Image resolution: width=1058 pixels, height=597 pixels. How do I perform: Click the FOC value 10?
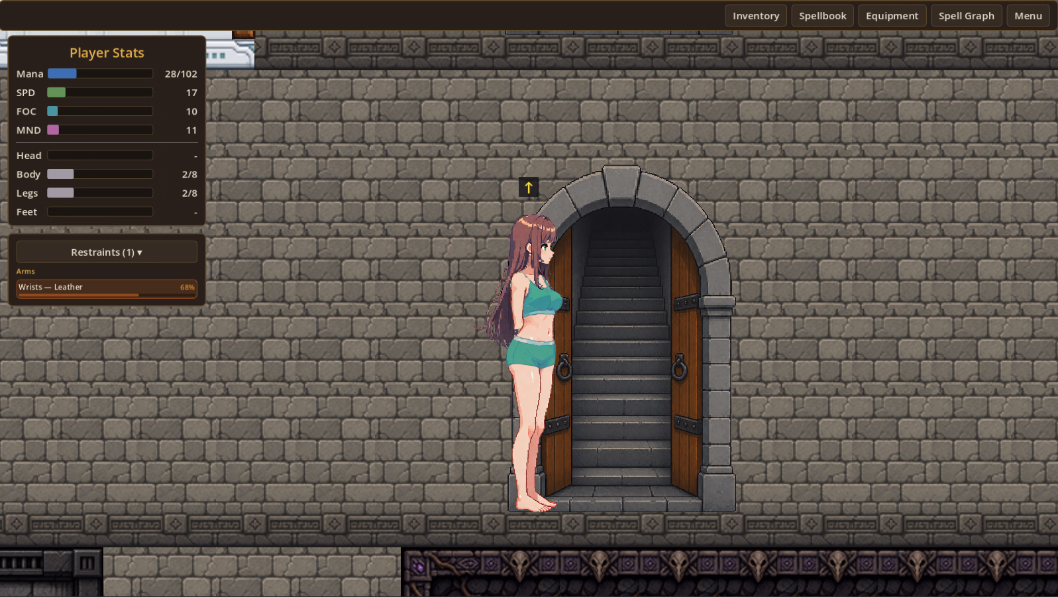tap(191, 111)
